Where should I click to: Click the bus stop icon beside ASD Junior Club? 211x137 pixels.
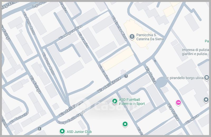tap(40, 129)
